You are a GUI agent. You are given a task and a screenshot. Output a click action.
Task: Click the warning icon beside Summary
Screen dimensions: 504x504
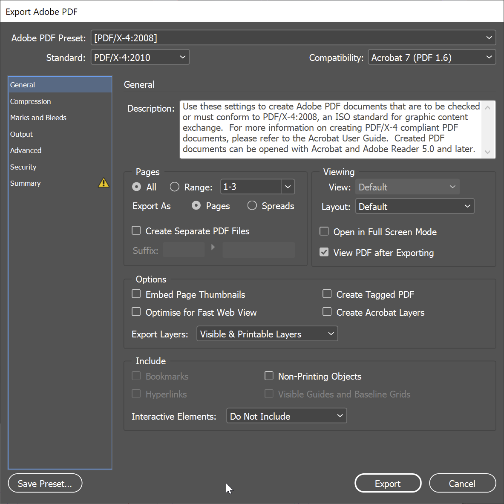pyautogui.click(x=103, y=183)
